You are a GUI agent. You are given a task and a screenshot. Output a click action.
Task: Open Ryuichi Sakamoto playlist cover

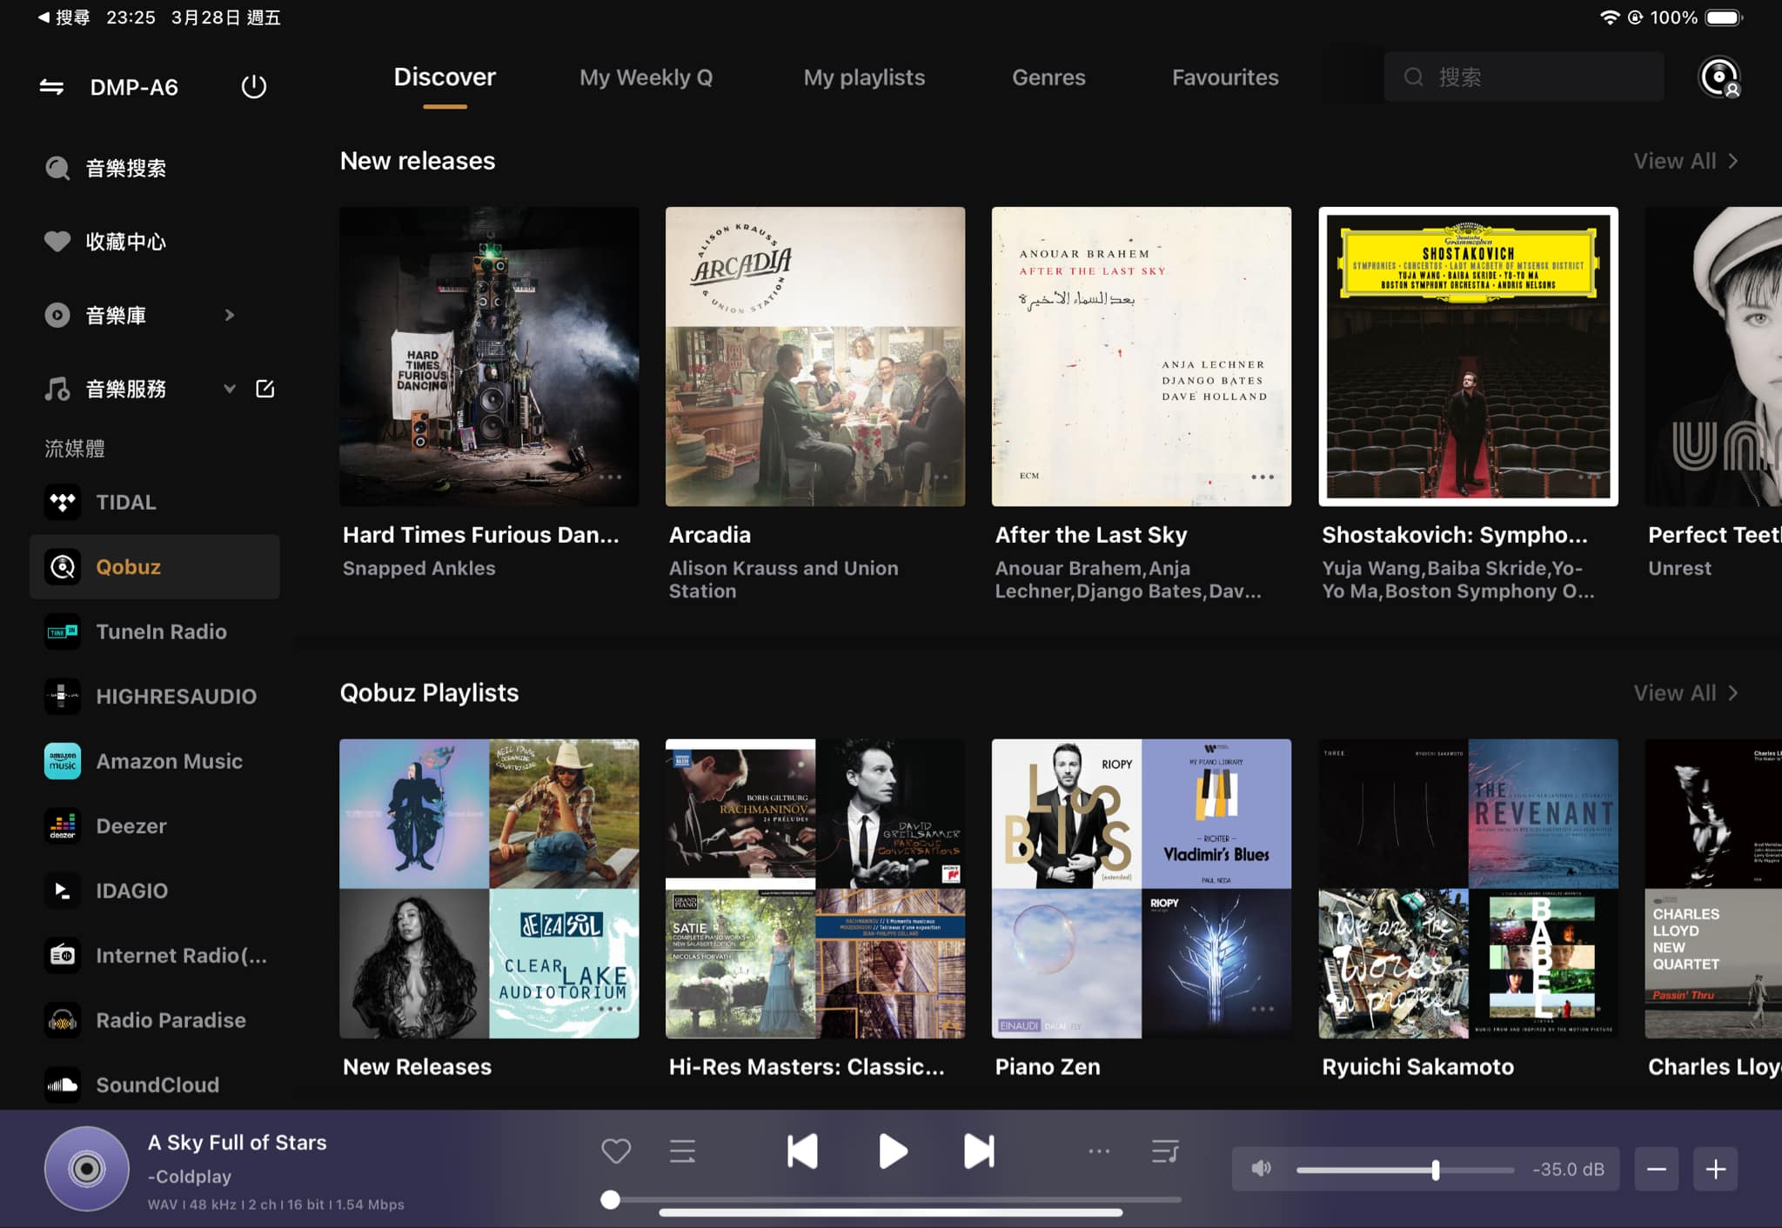point(1469,889)
